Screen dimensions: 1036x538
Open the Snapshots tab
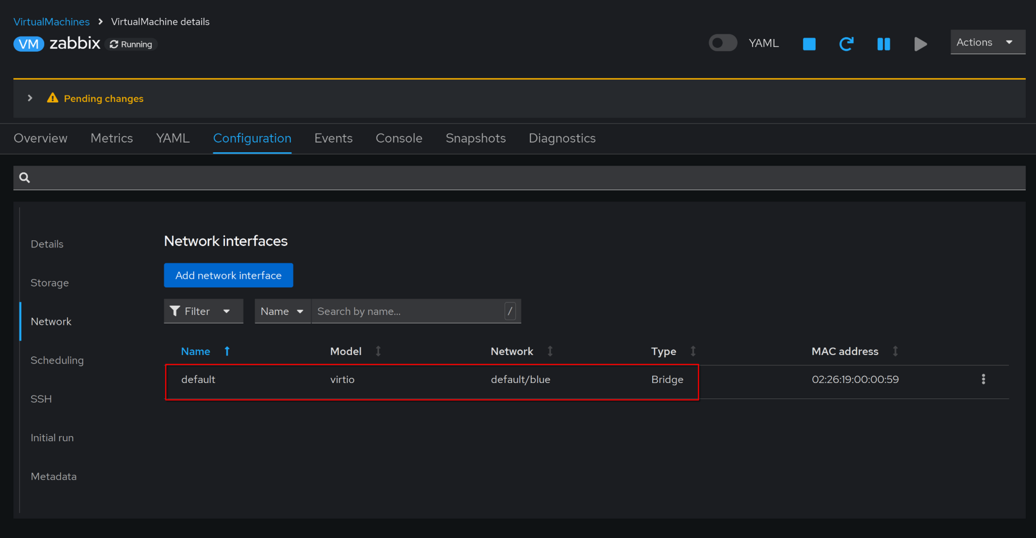click(x=475, y=138)
